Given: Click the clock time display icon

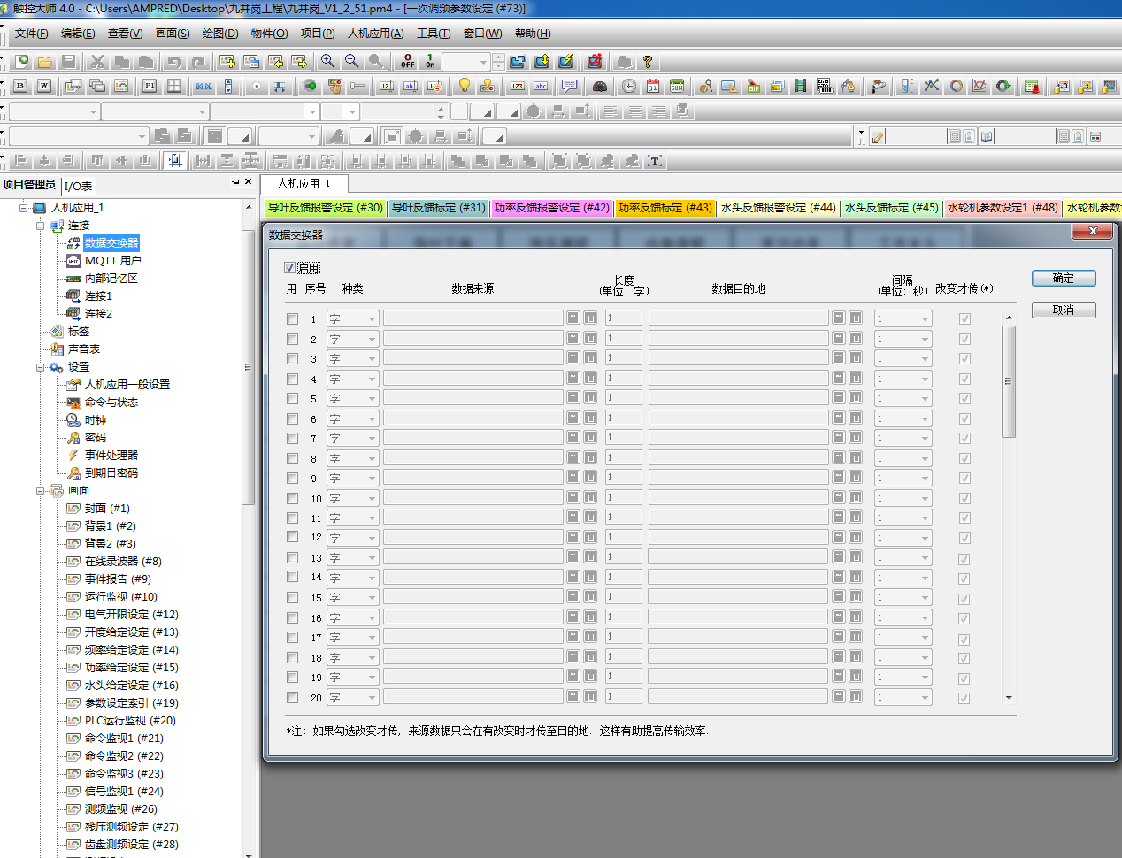Looking at the screenshot, I should click(628, 86).
